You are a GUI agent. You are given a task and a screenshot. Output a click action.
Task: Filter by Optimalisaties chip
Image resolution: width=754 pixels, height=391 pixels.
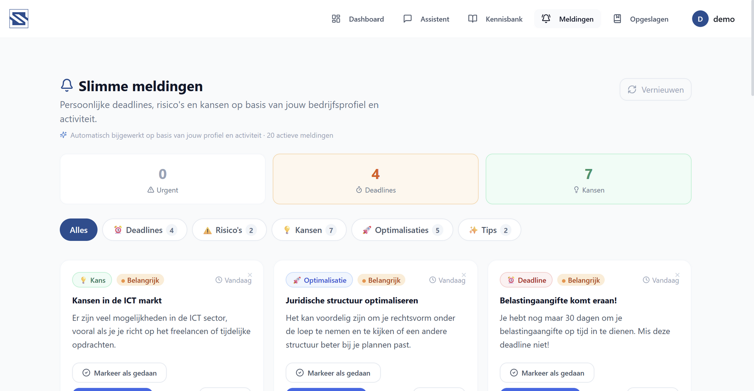point(402,230)
